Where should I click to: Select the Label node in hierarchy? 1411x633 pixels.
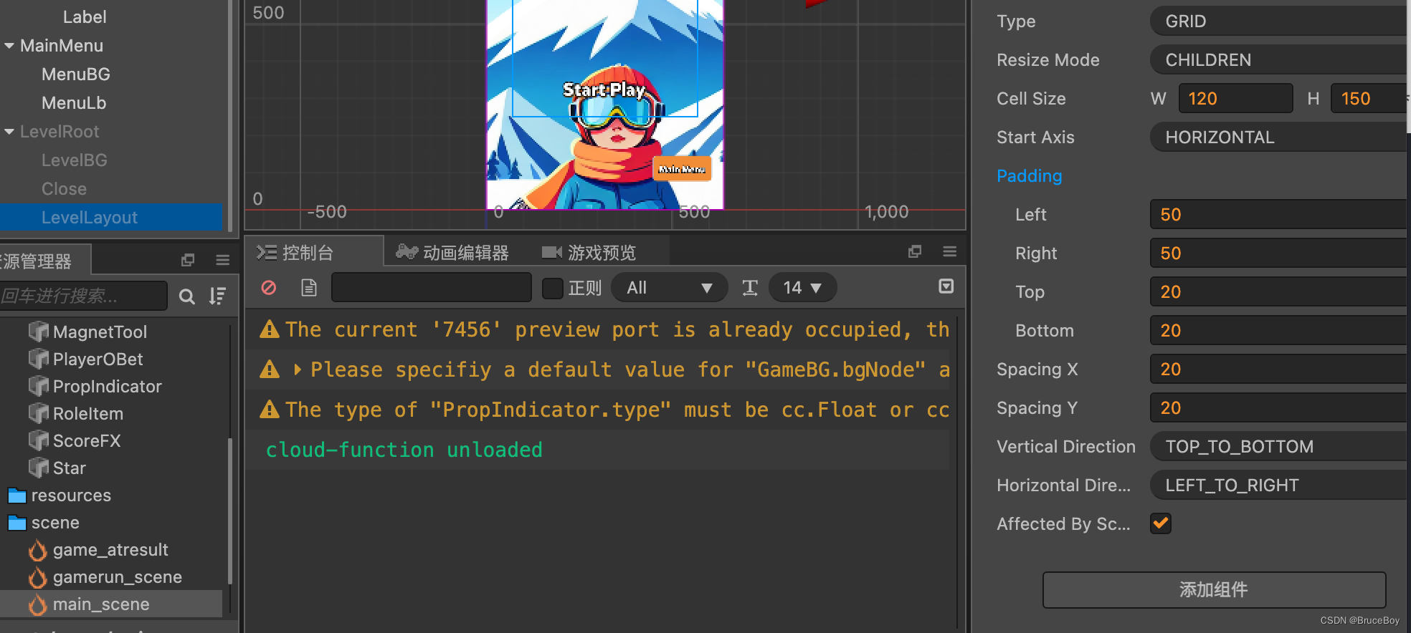point(85,17)
